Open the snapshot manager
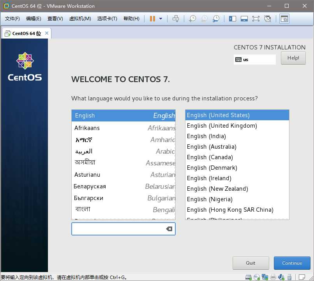 [x=216, y=19]
